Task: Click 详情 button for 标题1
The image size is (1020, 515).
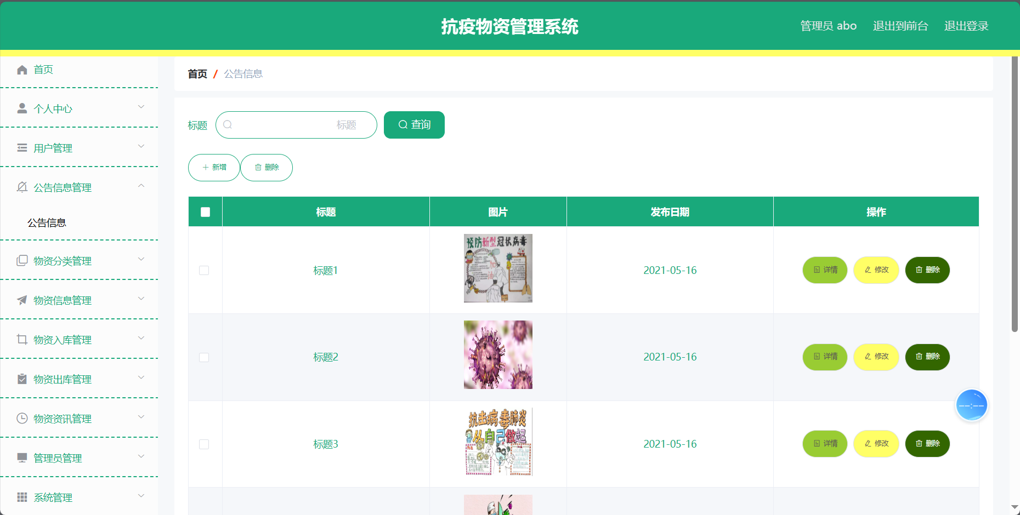Action: click(825, 270)
